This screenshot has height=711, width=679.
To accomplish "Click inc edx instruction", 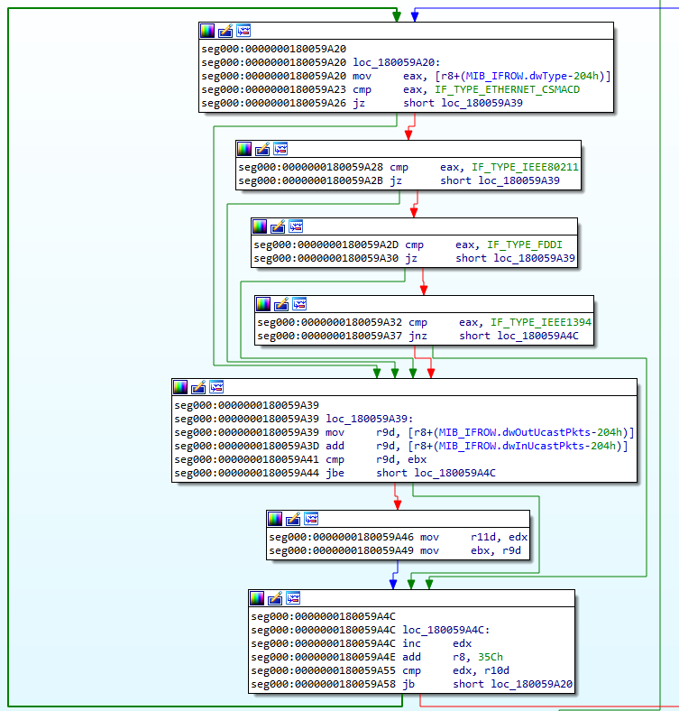I will click(x=437, y=644).
